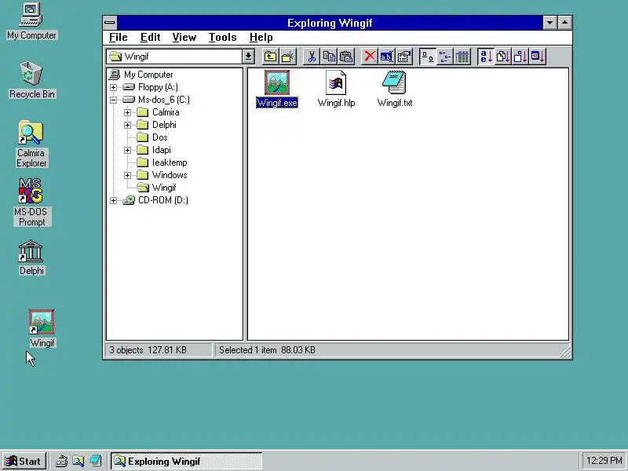Viewport: 628px width, 471px height.
Task: Click Recycle Bin desktop icon
Action: 31,80
